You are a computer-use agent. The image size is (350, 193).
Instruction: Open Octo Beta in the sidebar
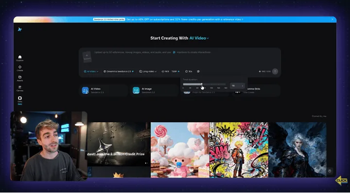[x=20, y=100]
